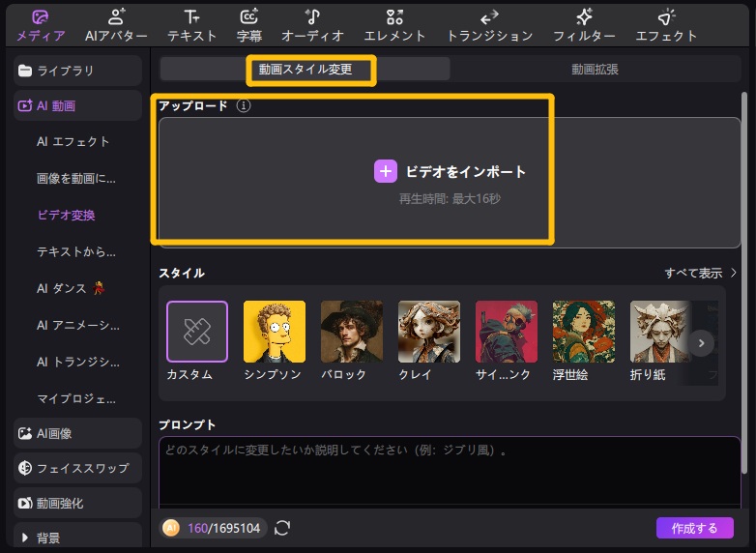The height and width of the screenshot is (553, 756).
Task: Choose the シンプソン style thumbnail
Action: click(x=275, y=332)
